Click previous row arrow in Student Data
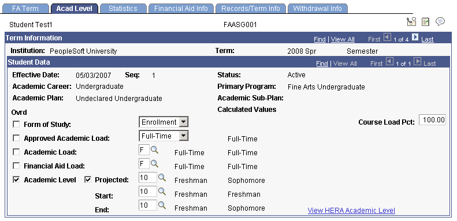Image resolution: width=457 pixels, height=221 pixels. [389, 62]
